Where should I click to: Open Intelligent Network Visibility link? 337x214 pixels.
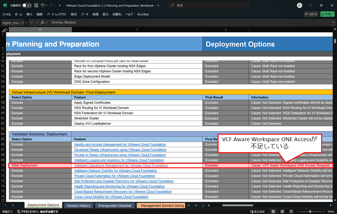tap(116, 171)
